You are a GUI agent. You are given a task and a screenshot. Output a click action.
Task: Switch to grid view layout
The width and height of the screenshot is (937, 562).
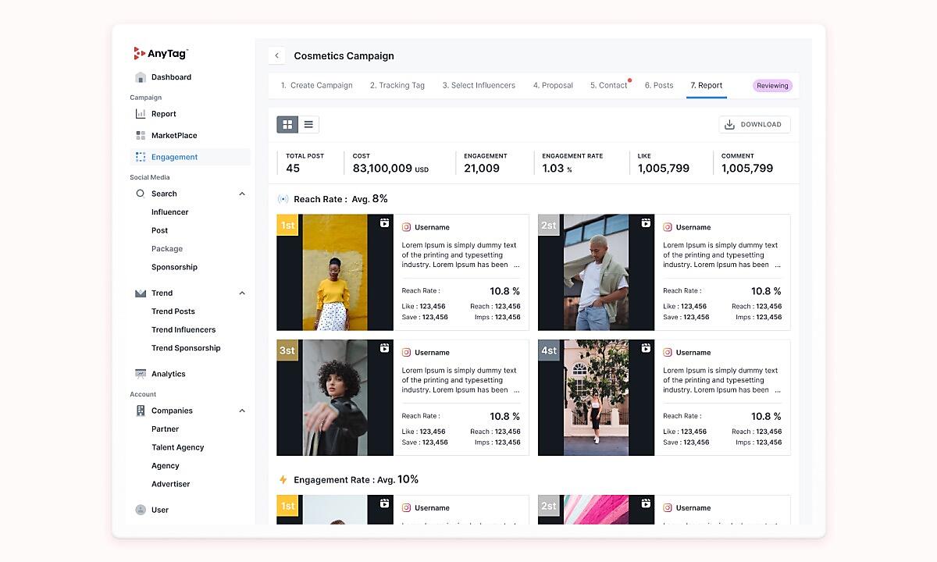(x=287, y=125)
